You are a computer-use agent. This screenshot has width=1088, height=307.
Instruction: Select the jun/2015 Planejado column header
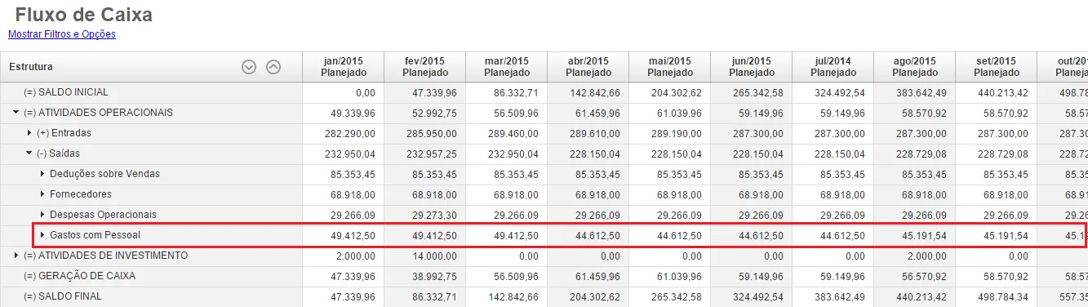751,67
